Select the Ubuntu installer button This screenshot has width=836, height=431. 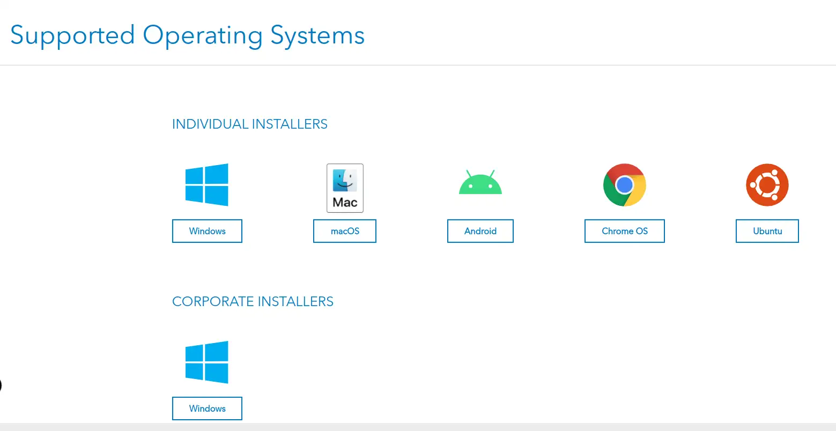pyautogui.click(x=767, y=231)
